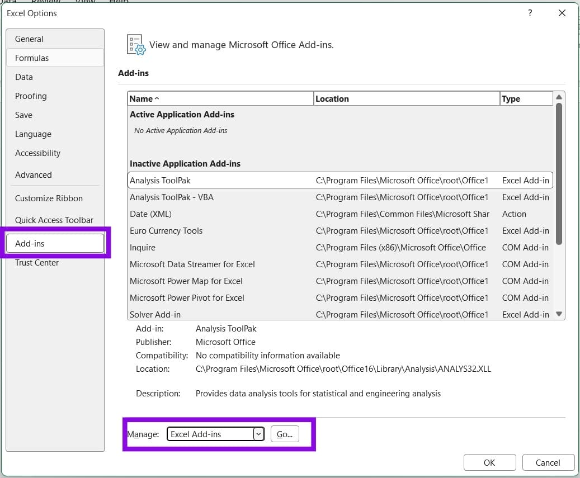Select the Date (XML) add-in row
Image resolution: width=580 pixels, height=478 pixels.
click(x=340, y=214)
